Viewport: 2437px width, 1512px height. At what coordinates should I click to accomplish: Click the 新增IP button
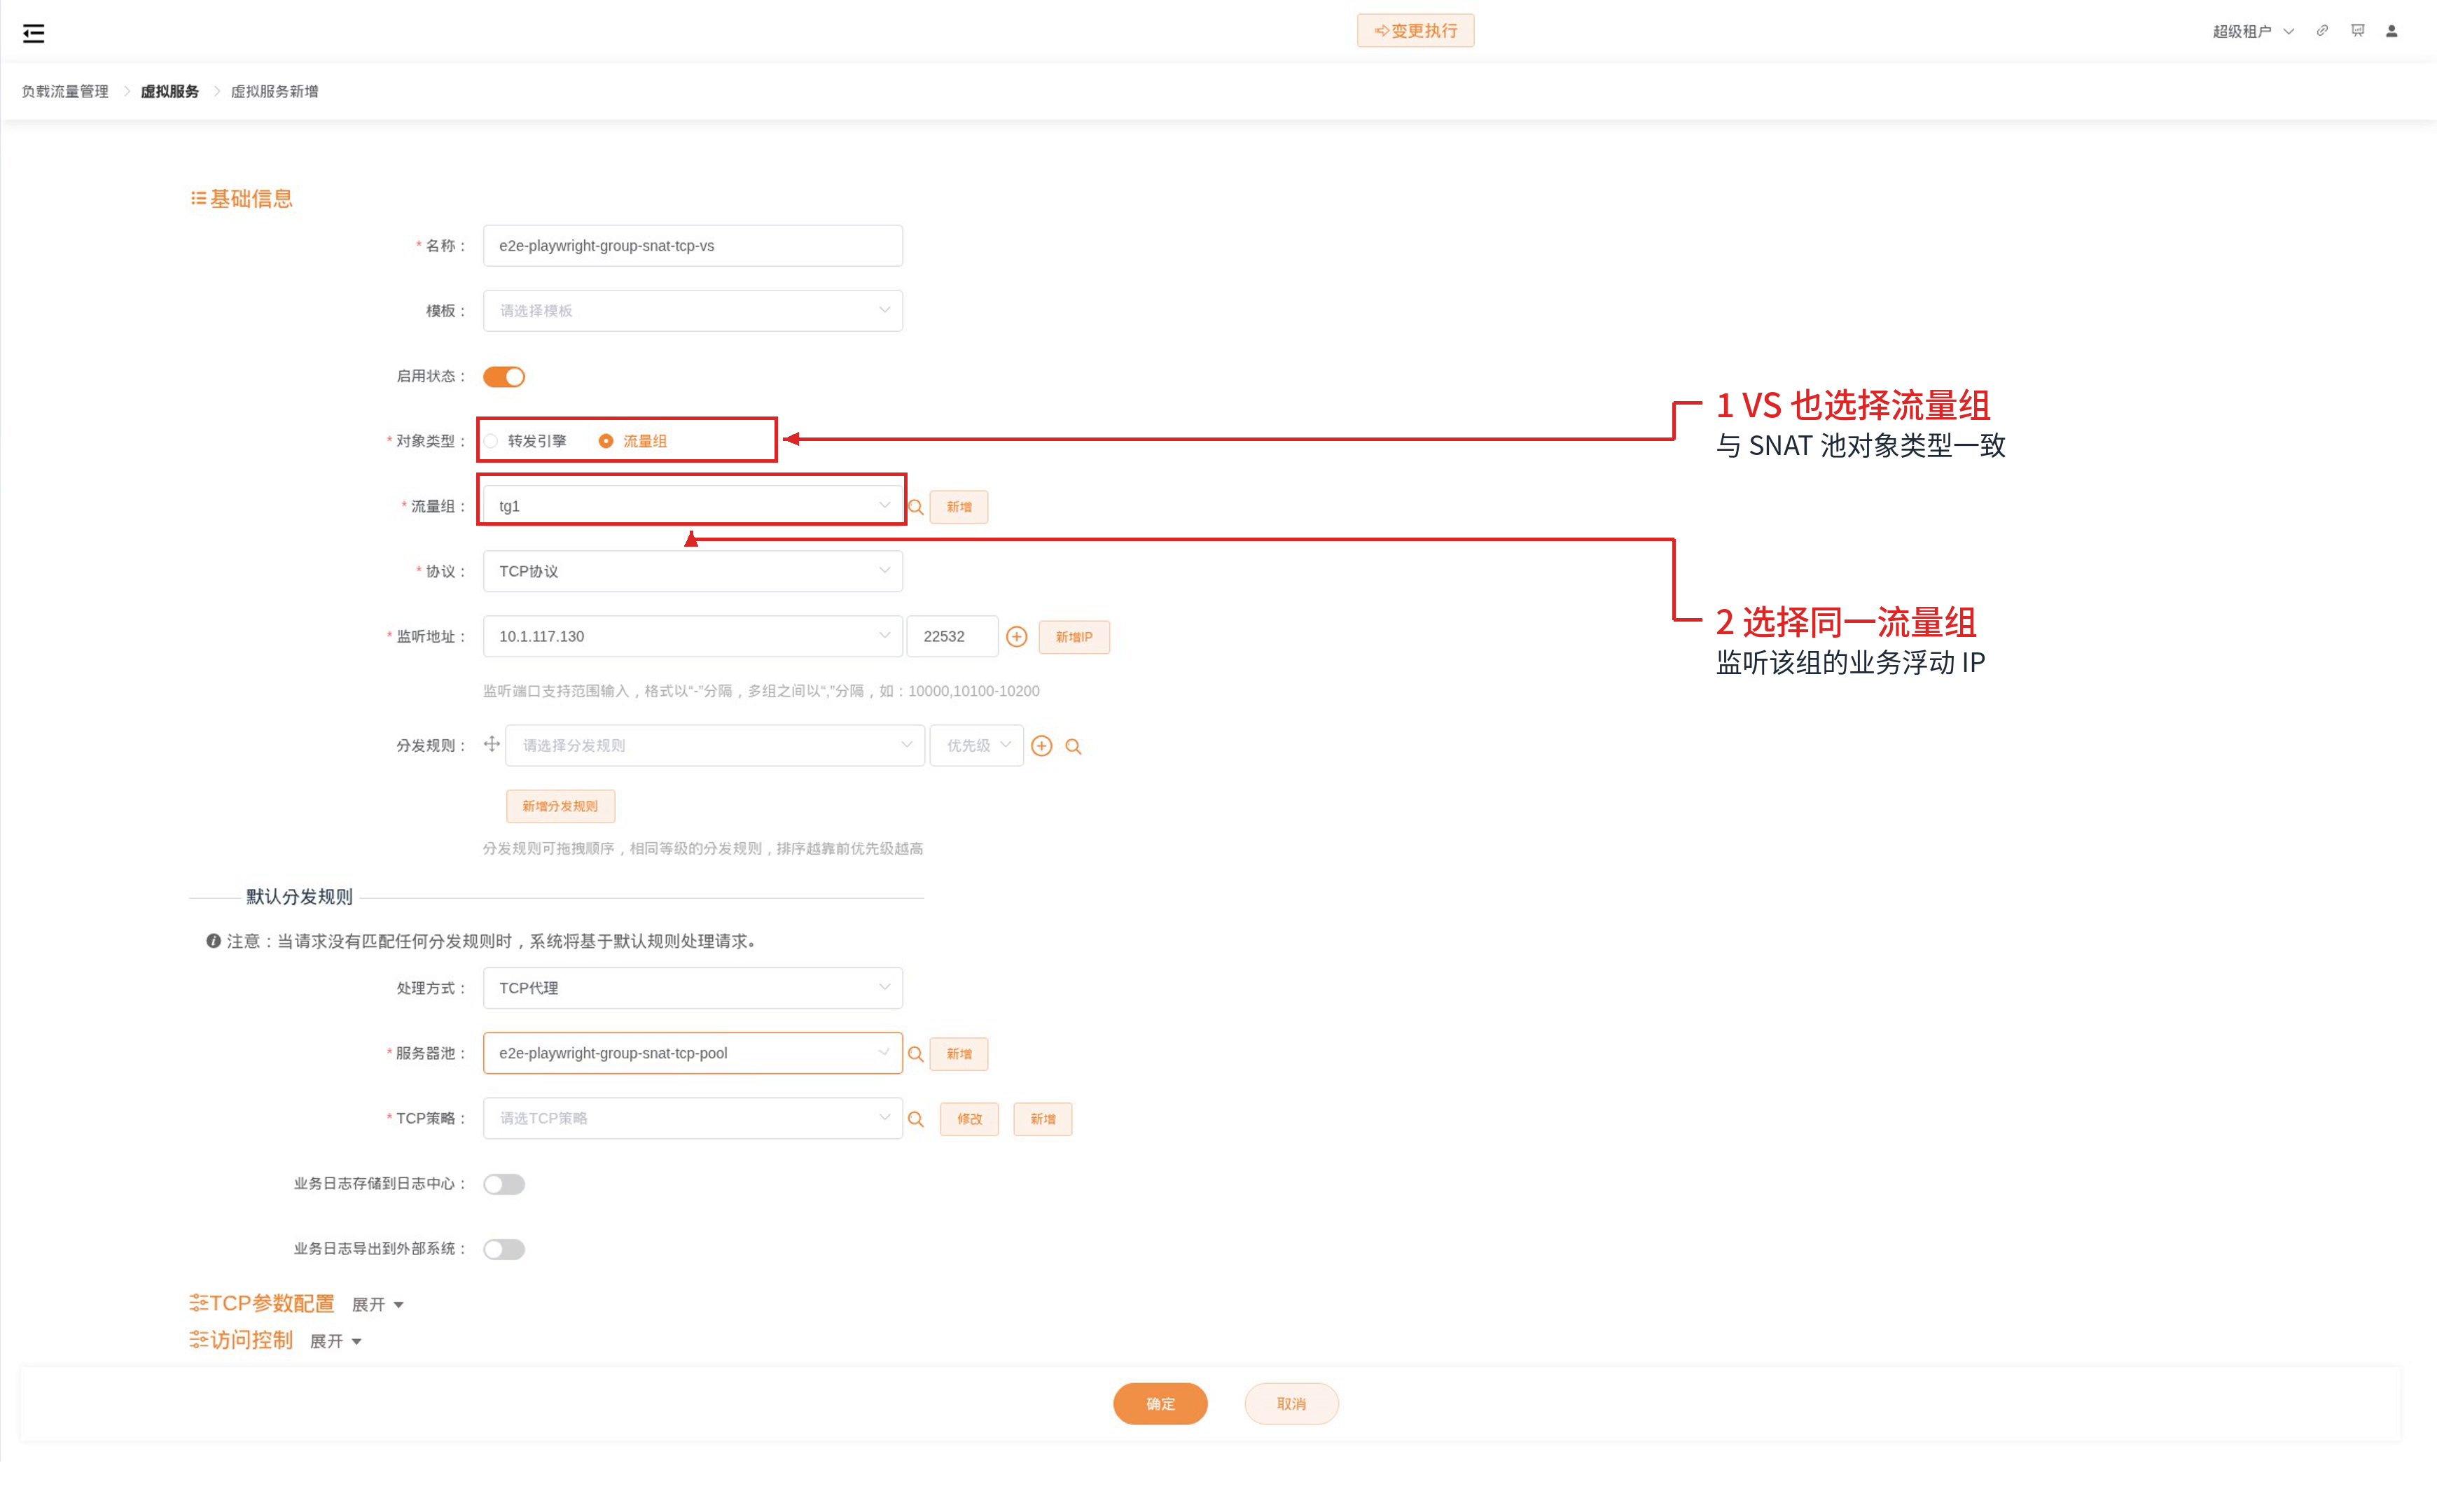point(1074,637)
